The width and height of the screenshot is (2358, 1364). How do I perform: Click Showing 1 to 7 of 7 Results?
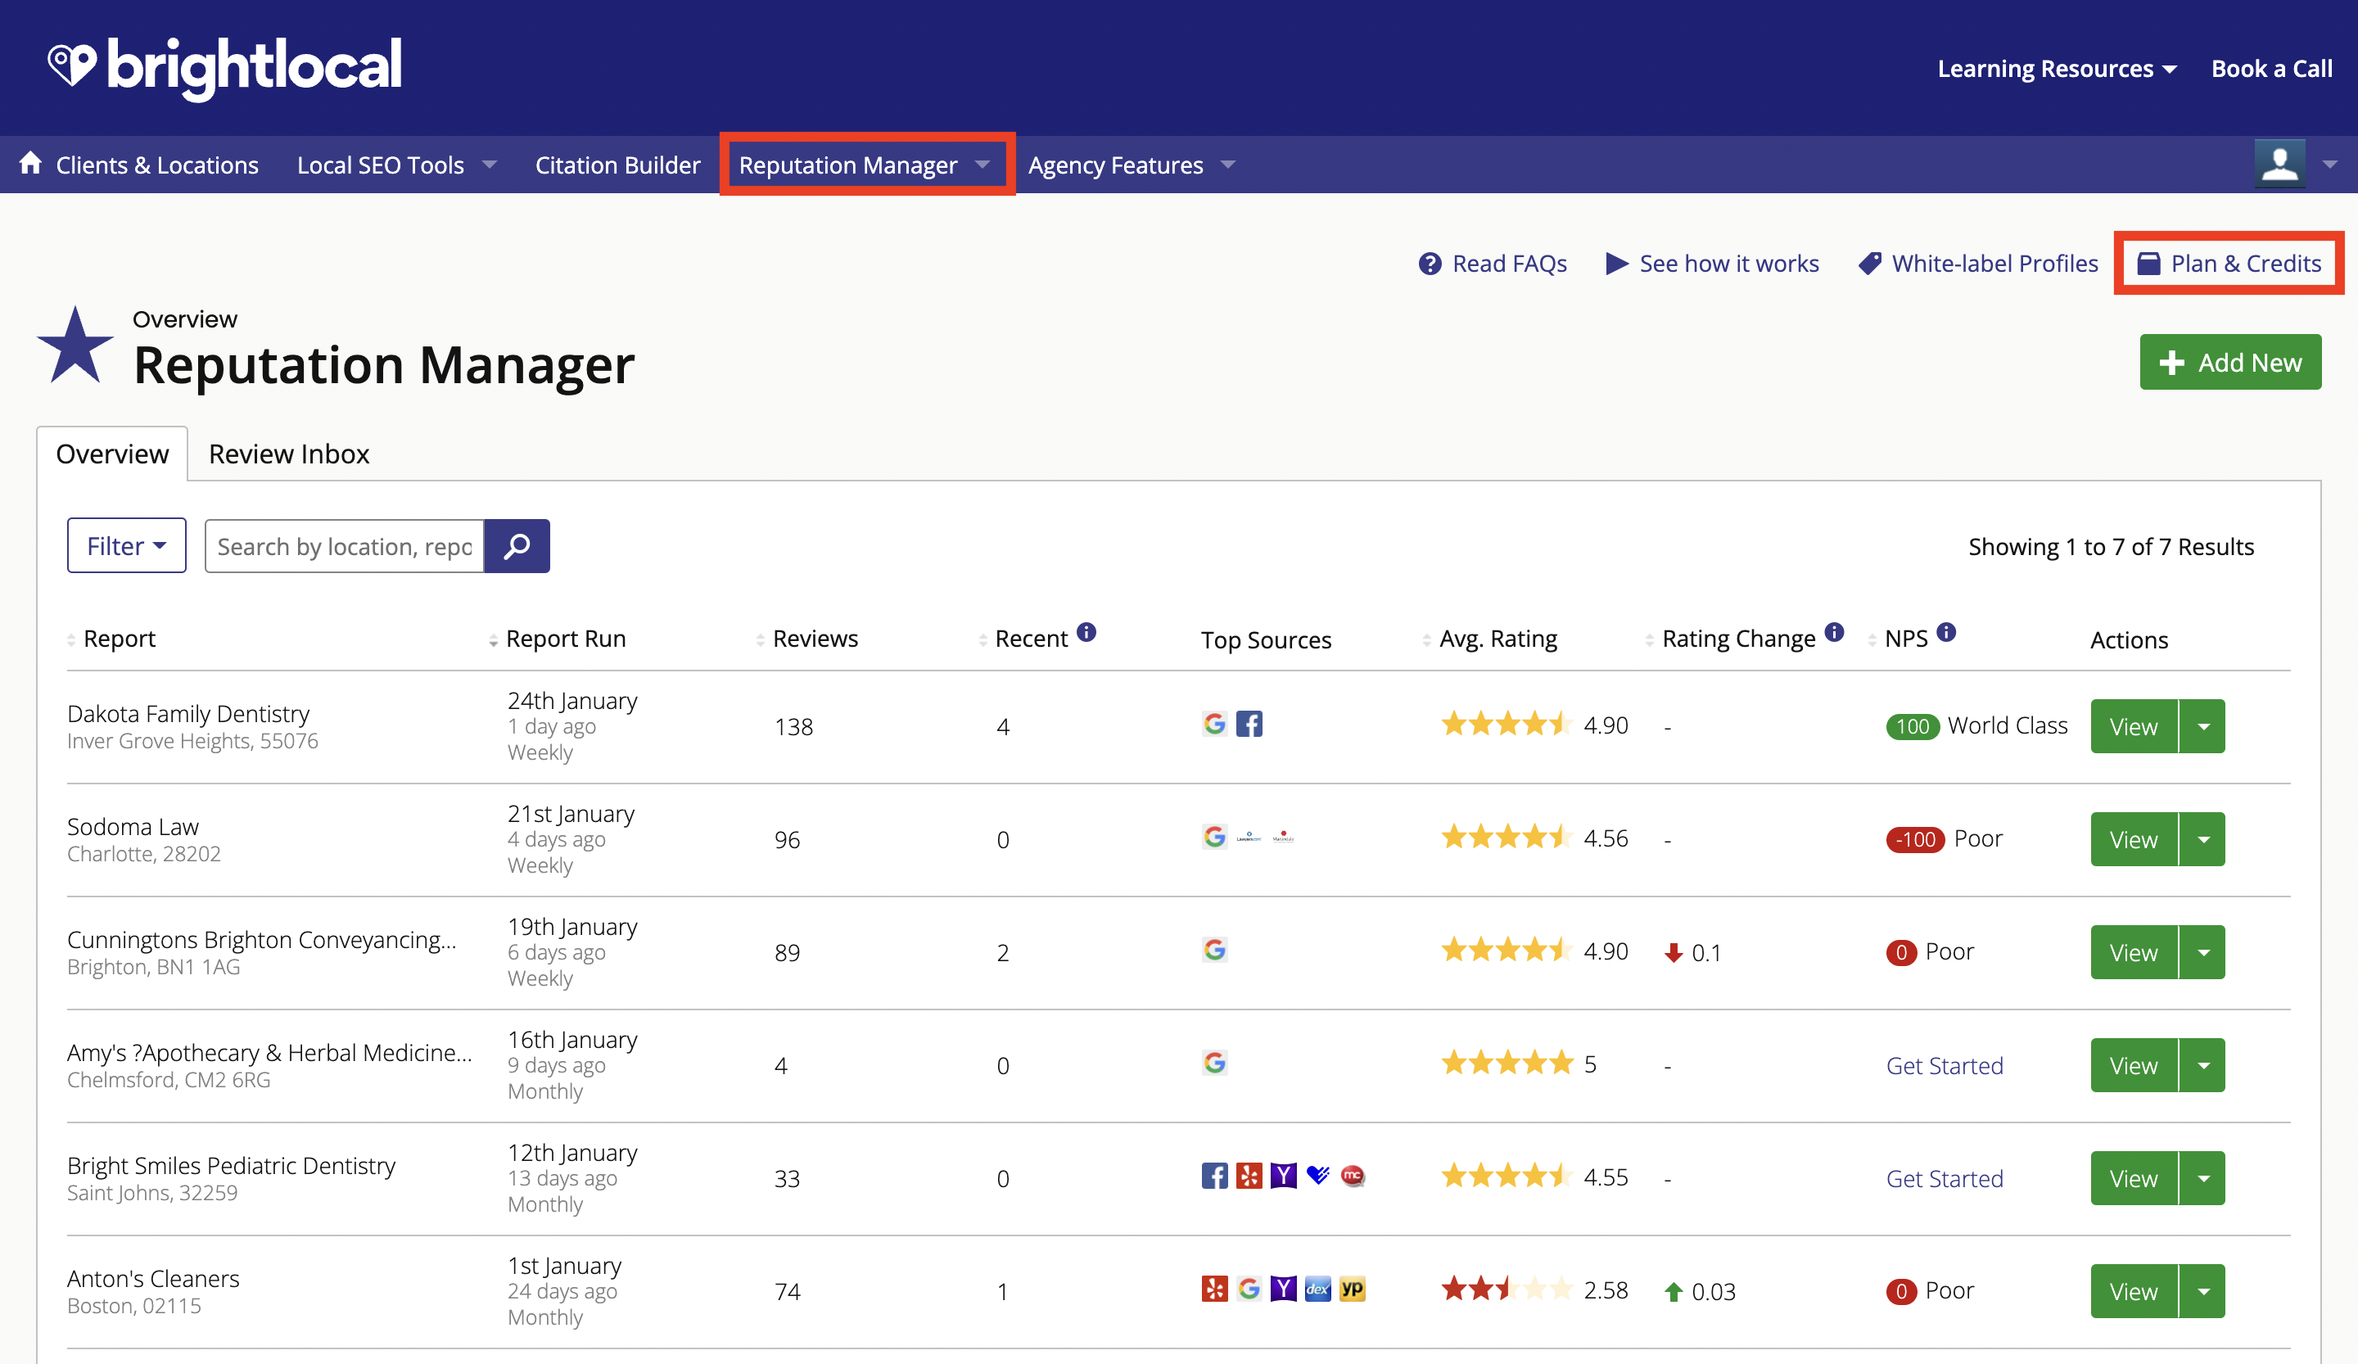point(2111,546)
